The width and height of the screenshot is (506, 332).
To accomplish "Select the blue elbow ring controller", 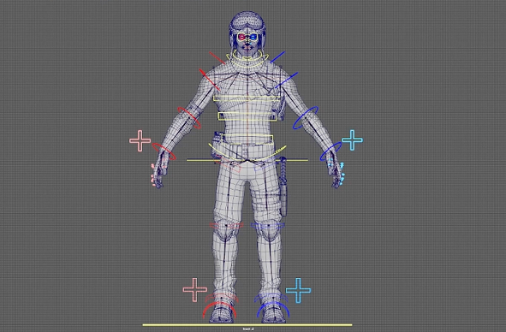I will [306, 118].
